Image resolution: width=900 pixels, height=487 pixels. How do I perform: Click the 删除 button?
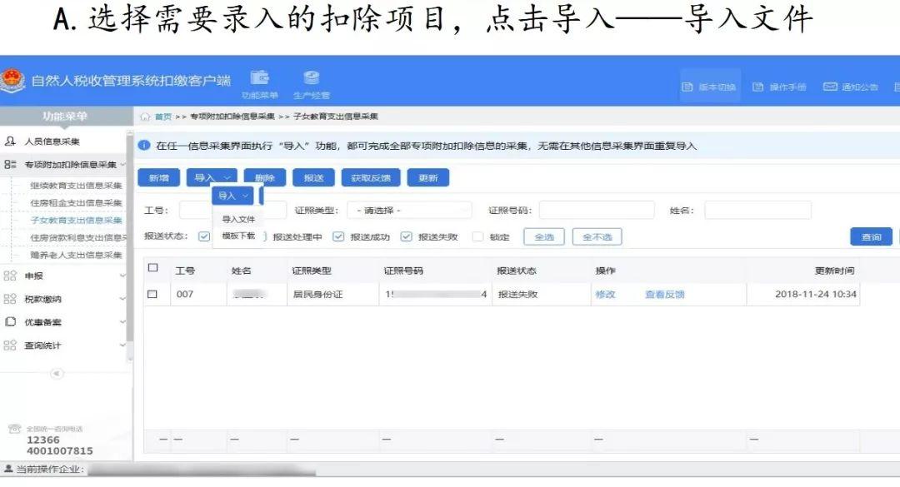265,178
